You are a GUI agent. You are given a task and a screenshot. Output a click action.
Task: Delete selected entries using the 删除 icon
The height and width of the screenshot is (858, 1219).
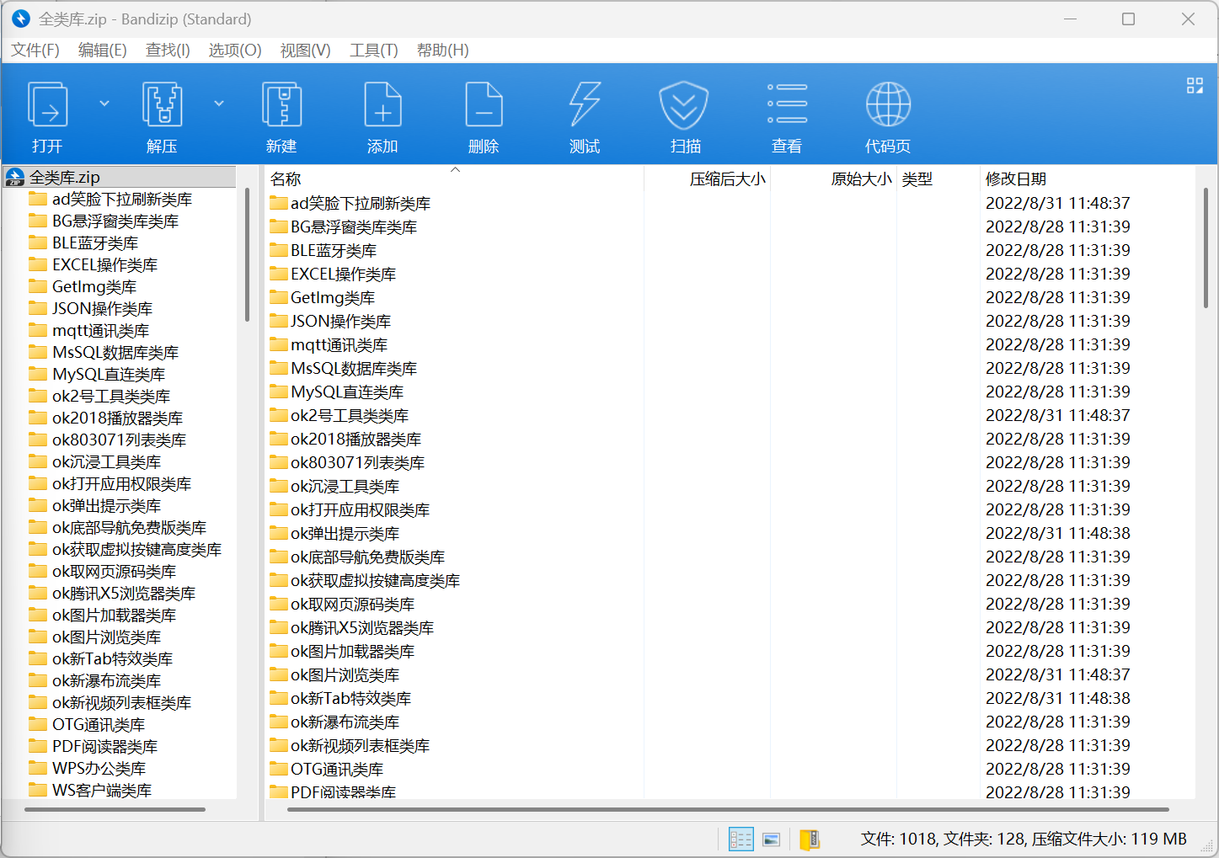click(x=484, y=114)
